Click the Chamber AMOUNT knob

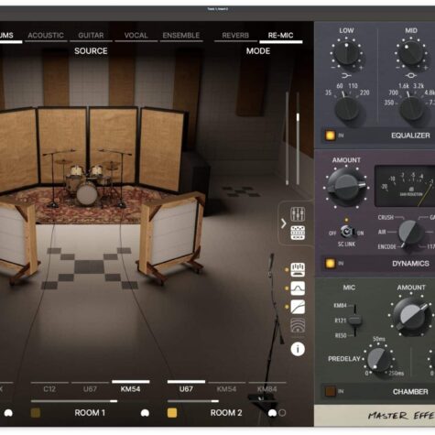(410, 317)
